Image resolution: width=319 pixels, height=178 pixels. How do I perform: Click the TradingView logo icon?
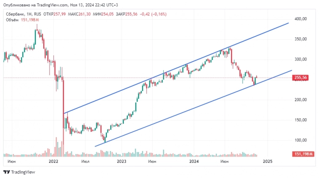tap(6, 172)
